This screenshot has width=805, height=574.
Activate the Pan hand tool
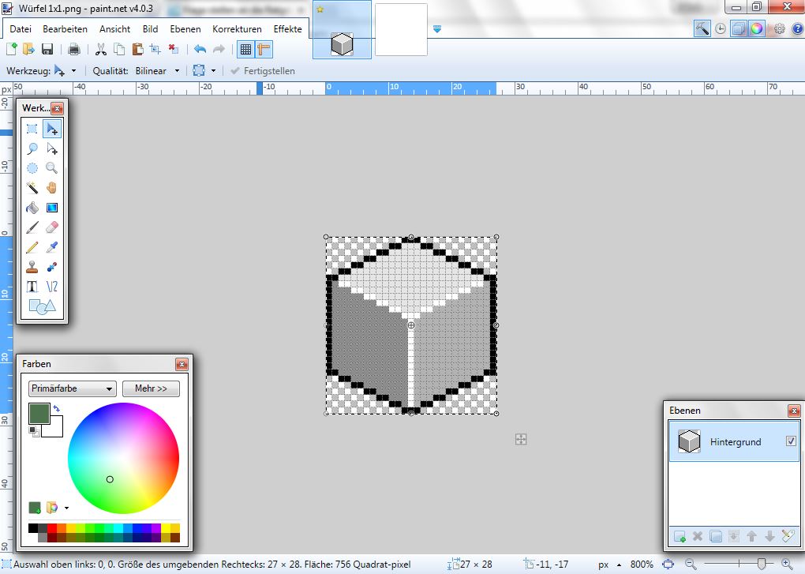(x=52, y=188)
